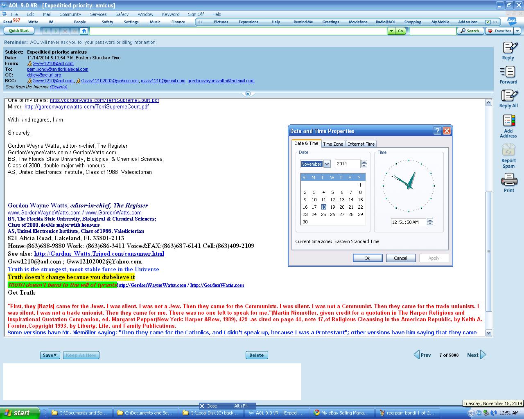Click the search text field beside Search
This screenshot has width=524, height=419.
click(x=433, y=31)
